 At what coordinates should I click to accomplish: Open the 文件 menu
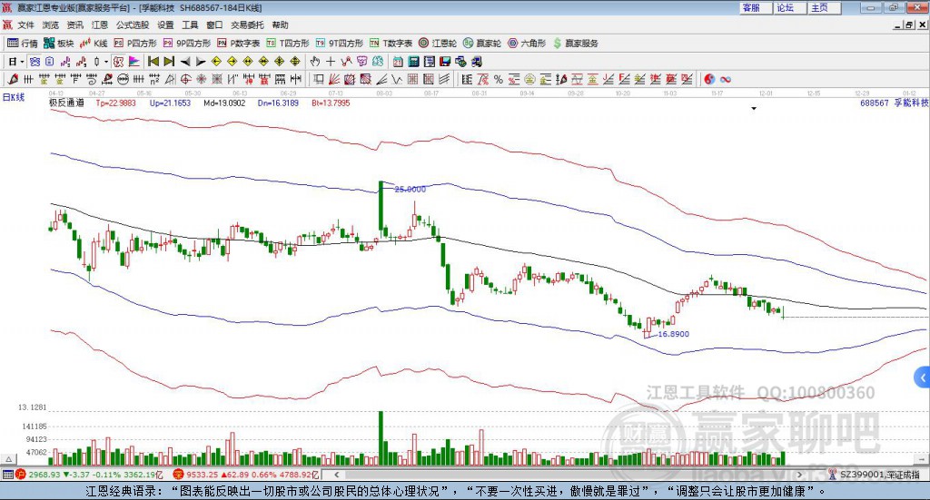pos(25,25)
